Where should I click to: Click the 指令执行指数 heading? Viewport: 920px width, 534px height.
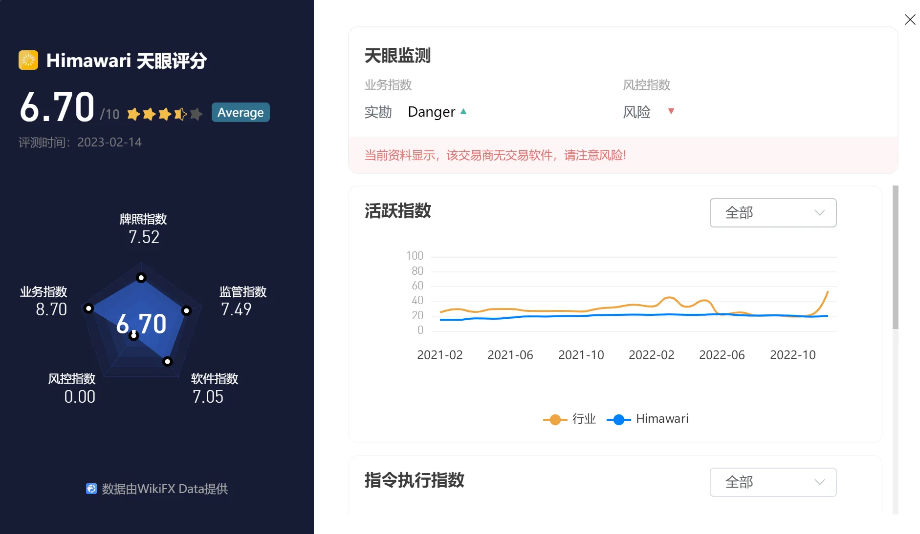click(x=414, y=480)
